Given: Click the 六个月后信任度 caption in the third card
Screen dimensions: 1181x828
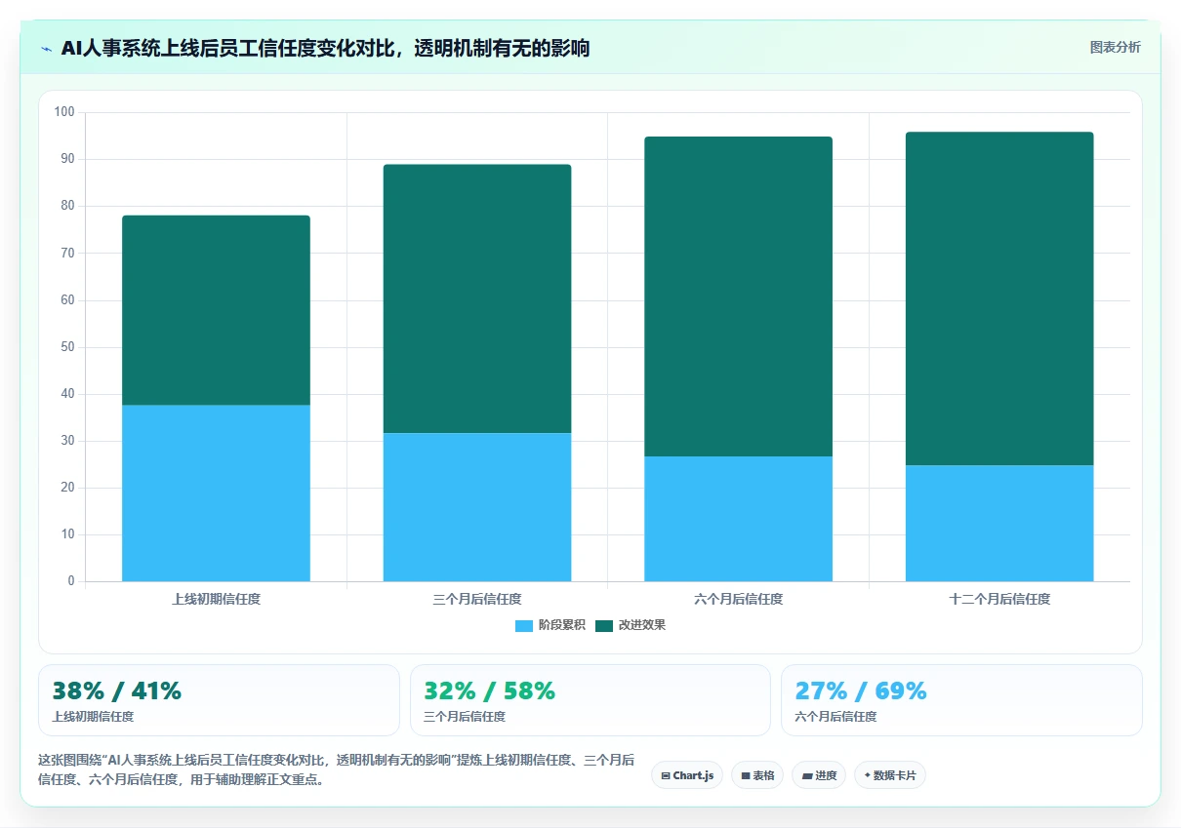Looking at the screenshot, I should pos(835,717).
